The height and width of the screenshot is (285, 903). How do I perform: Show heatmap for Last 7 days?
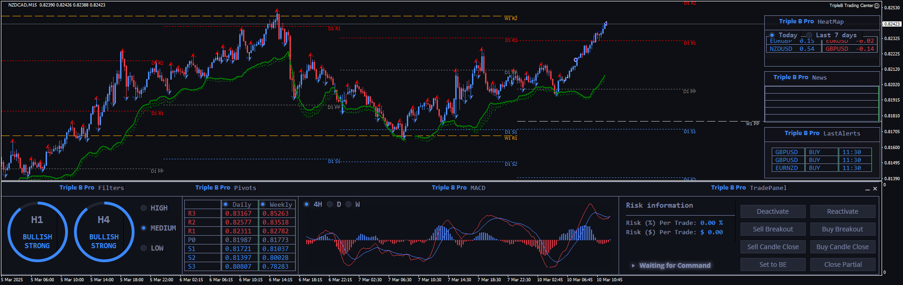click(x=809, y=35)
